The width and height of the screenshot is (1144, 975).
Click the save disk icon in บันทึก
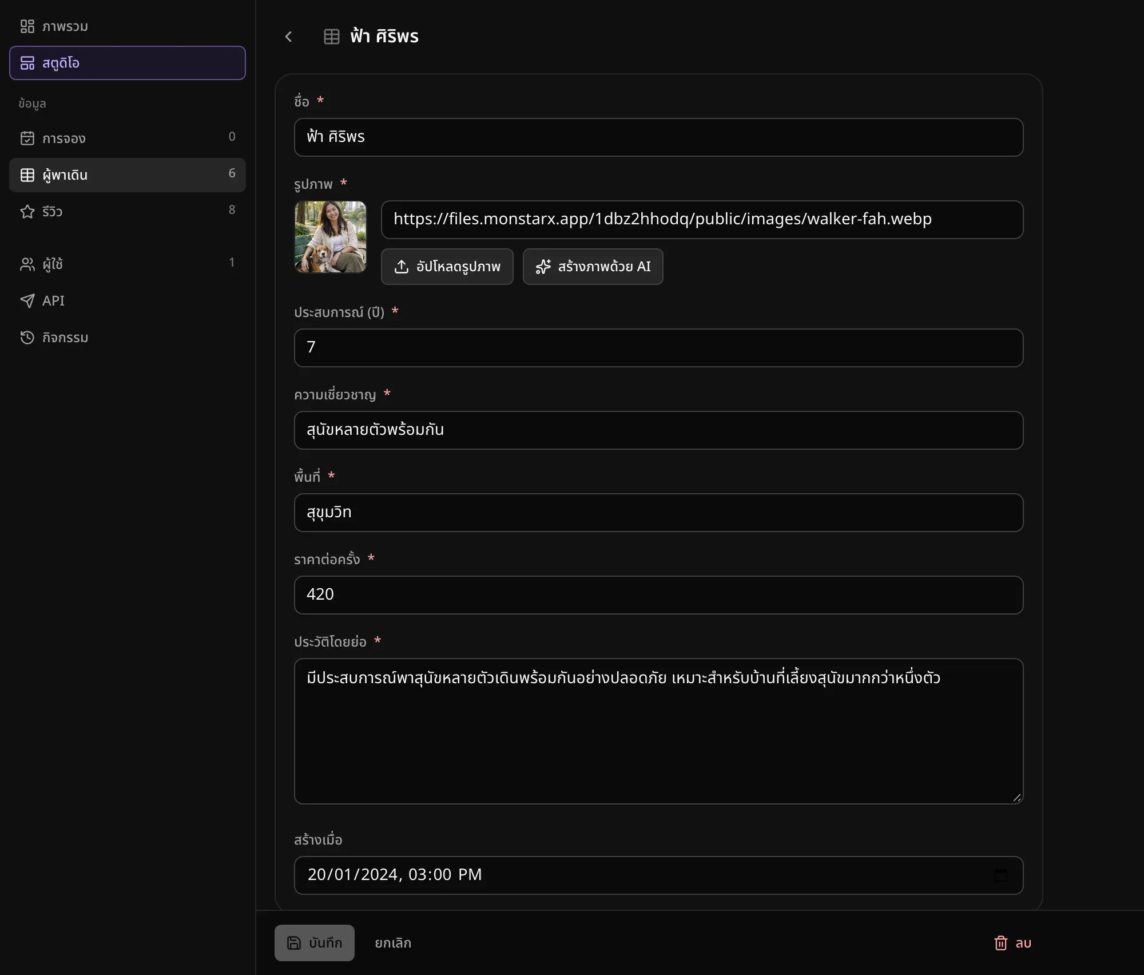tap(294, 943)
